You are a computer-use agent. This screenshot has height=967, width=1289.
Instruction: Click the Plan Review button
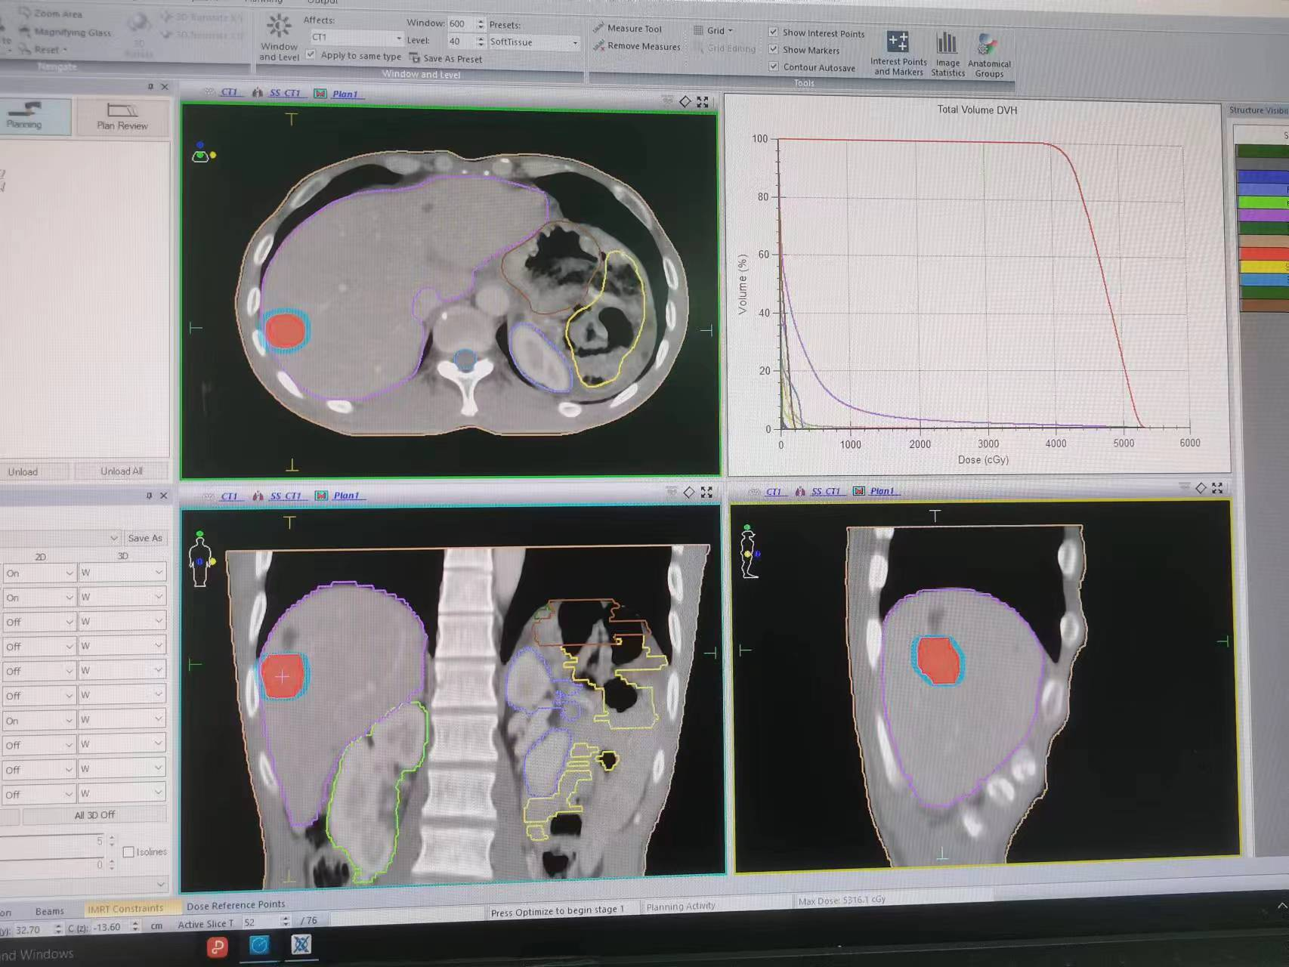122,117
